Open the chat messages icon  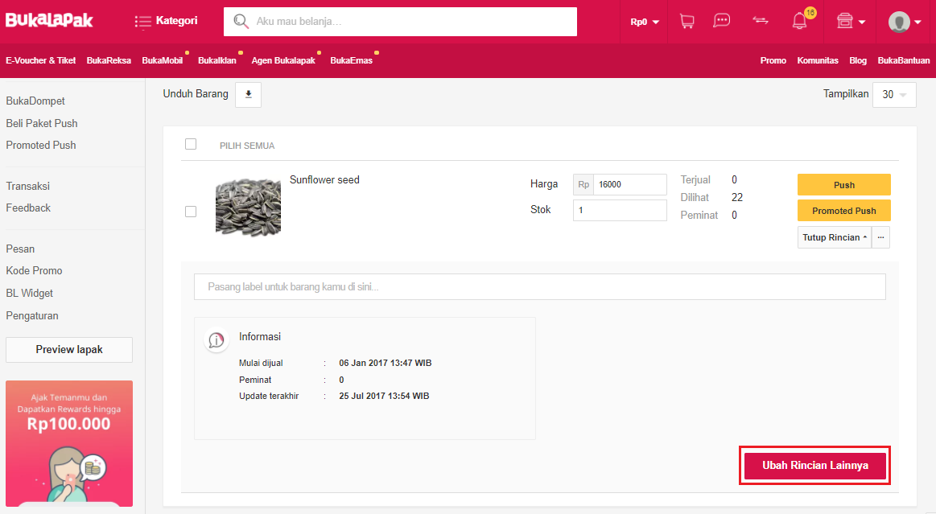722,21
